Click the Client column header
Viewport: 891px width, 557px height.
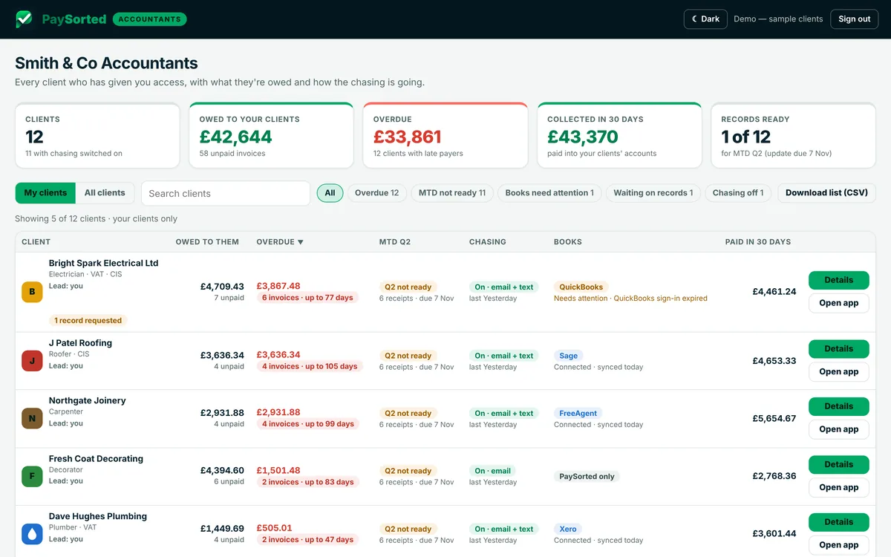(x=36, y=242)
